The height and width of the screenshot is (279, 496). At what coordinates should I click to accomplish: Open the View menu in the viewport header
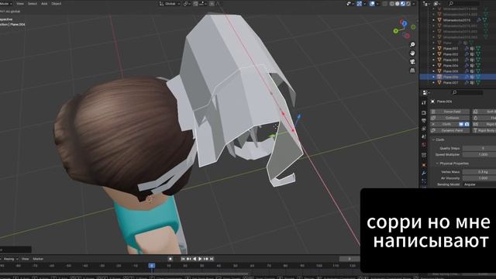coord(20,4)
